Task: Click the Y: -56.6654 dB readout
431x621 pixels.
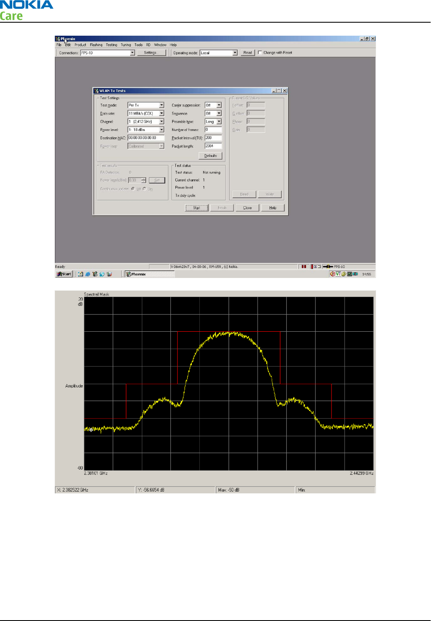Action: click(x=176, y=490)
